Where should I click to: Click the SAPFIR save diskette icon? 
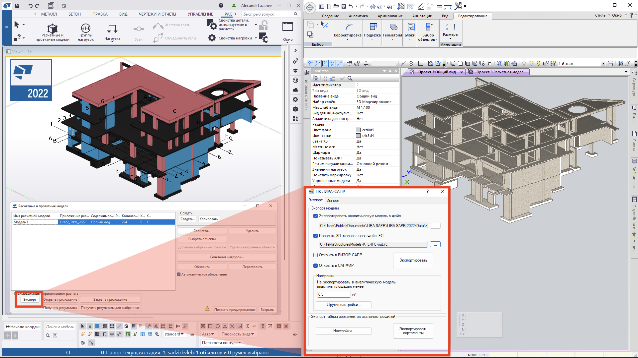344,6
